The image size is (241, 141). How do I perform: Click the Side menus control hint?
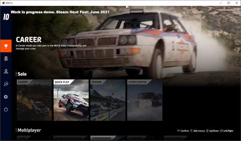197,131
